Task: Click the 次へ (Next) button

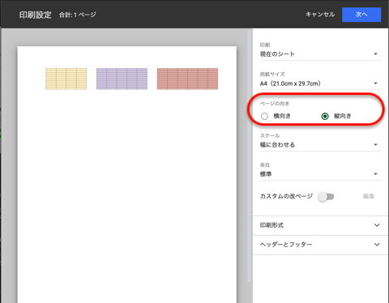Action: coord(361,15)
